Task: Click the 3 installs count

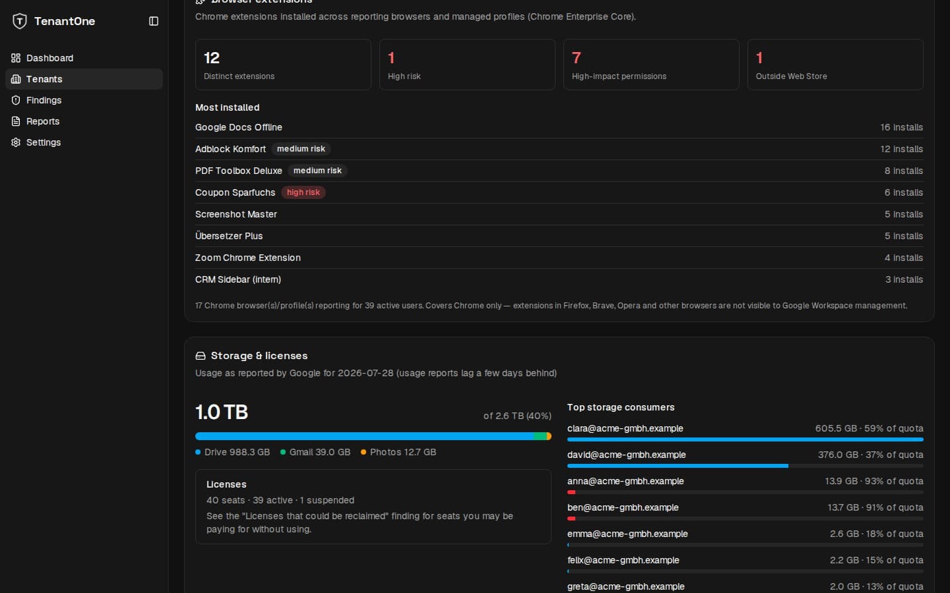Action: pyautogui.click(x=904, y=279)
